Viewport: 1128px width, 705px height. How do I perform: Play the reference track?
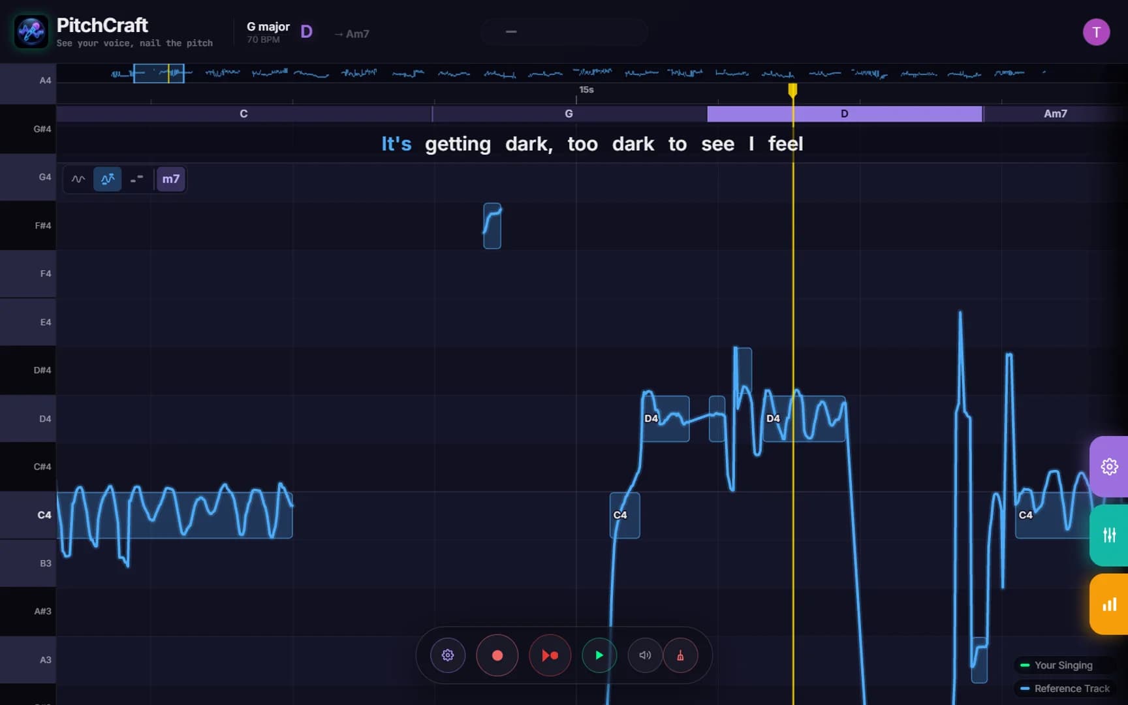tap(599, 655)
